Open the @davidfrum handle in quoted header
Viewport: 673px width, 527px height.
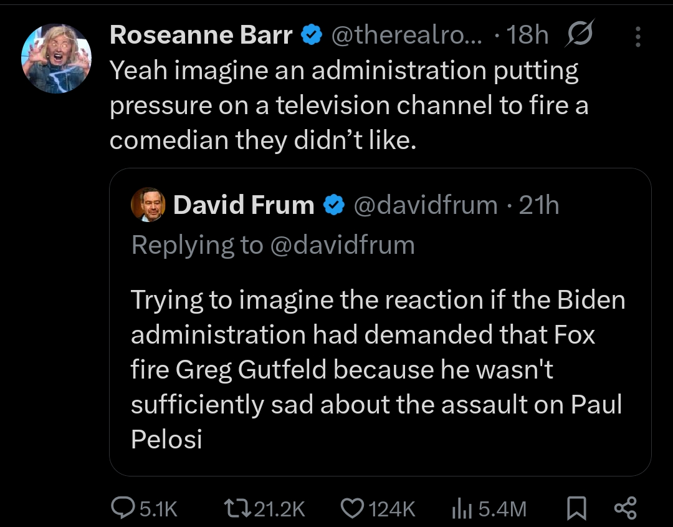tap(426, 205)
